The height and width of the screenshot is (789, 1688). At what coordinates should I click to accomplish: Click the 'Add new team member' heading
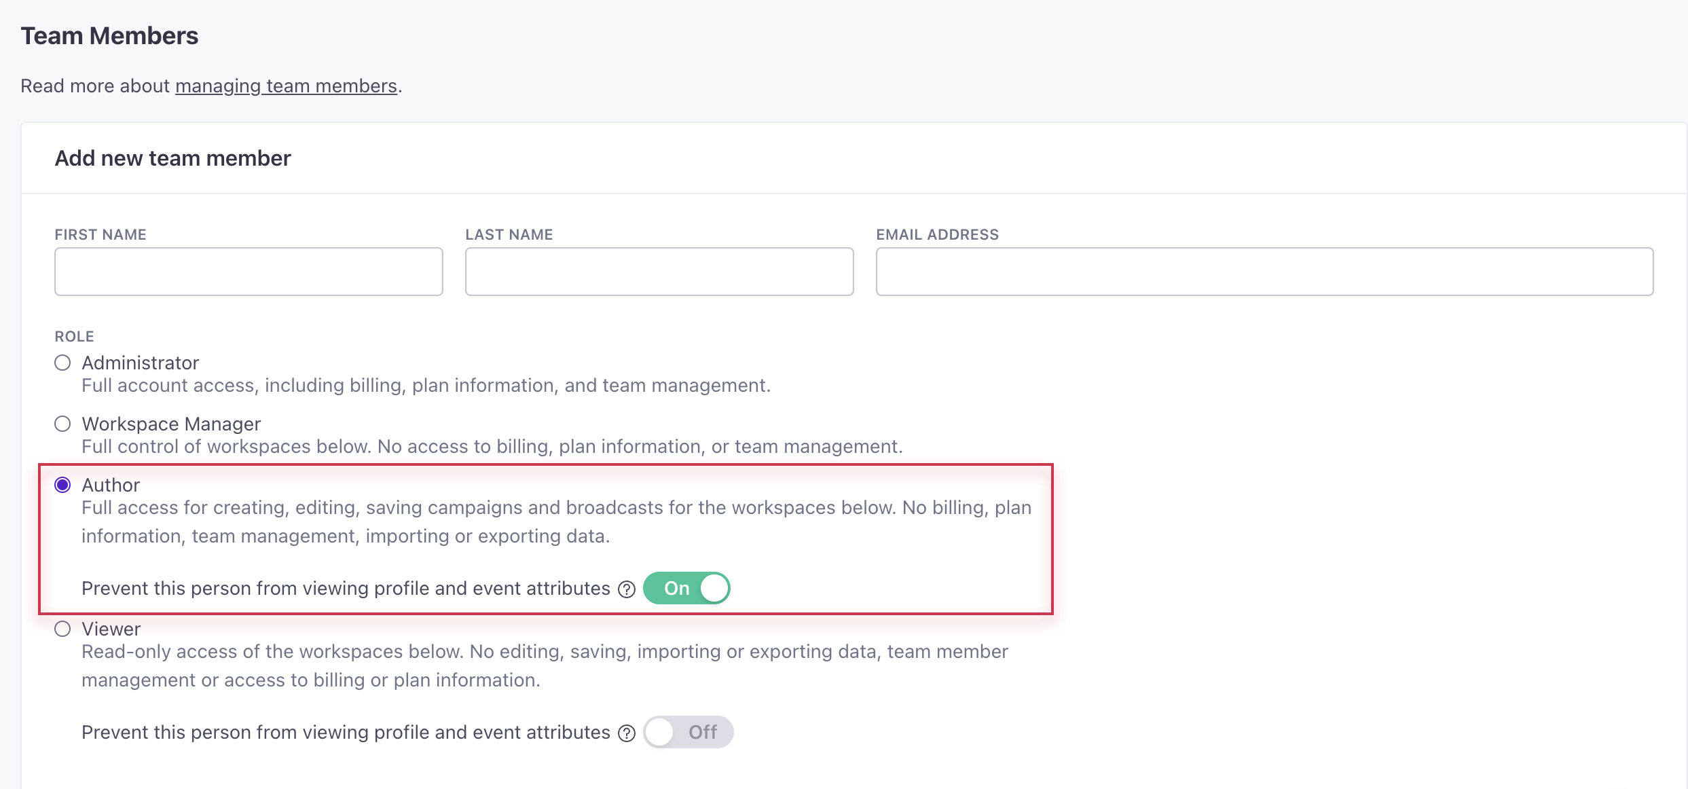click(172, 158)
